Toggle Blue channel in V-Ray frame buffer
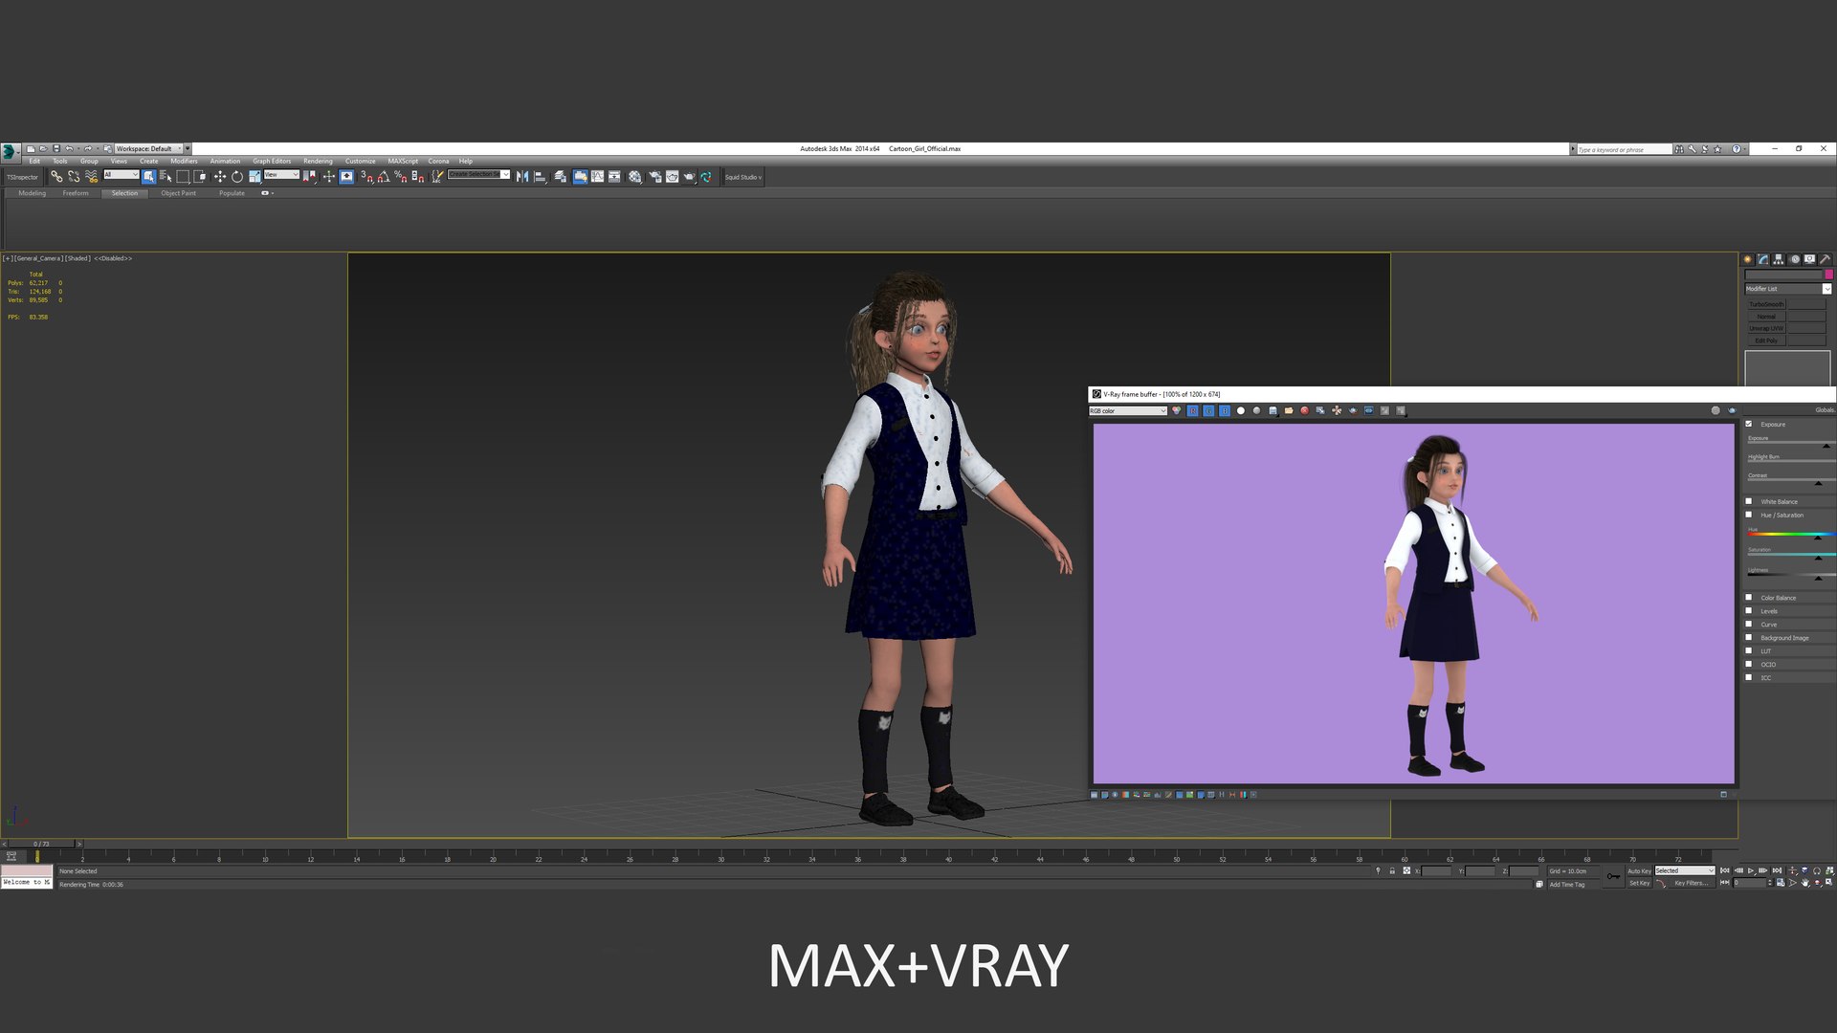Screen dimensions: 1837x1033 coord(1225,410)
